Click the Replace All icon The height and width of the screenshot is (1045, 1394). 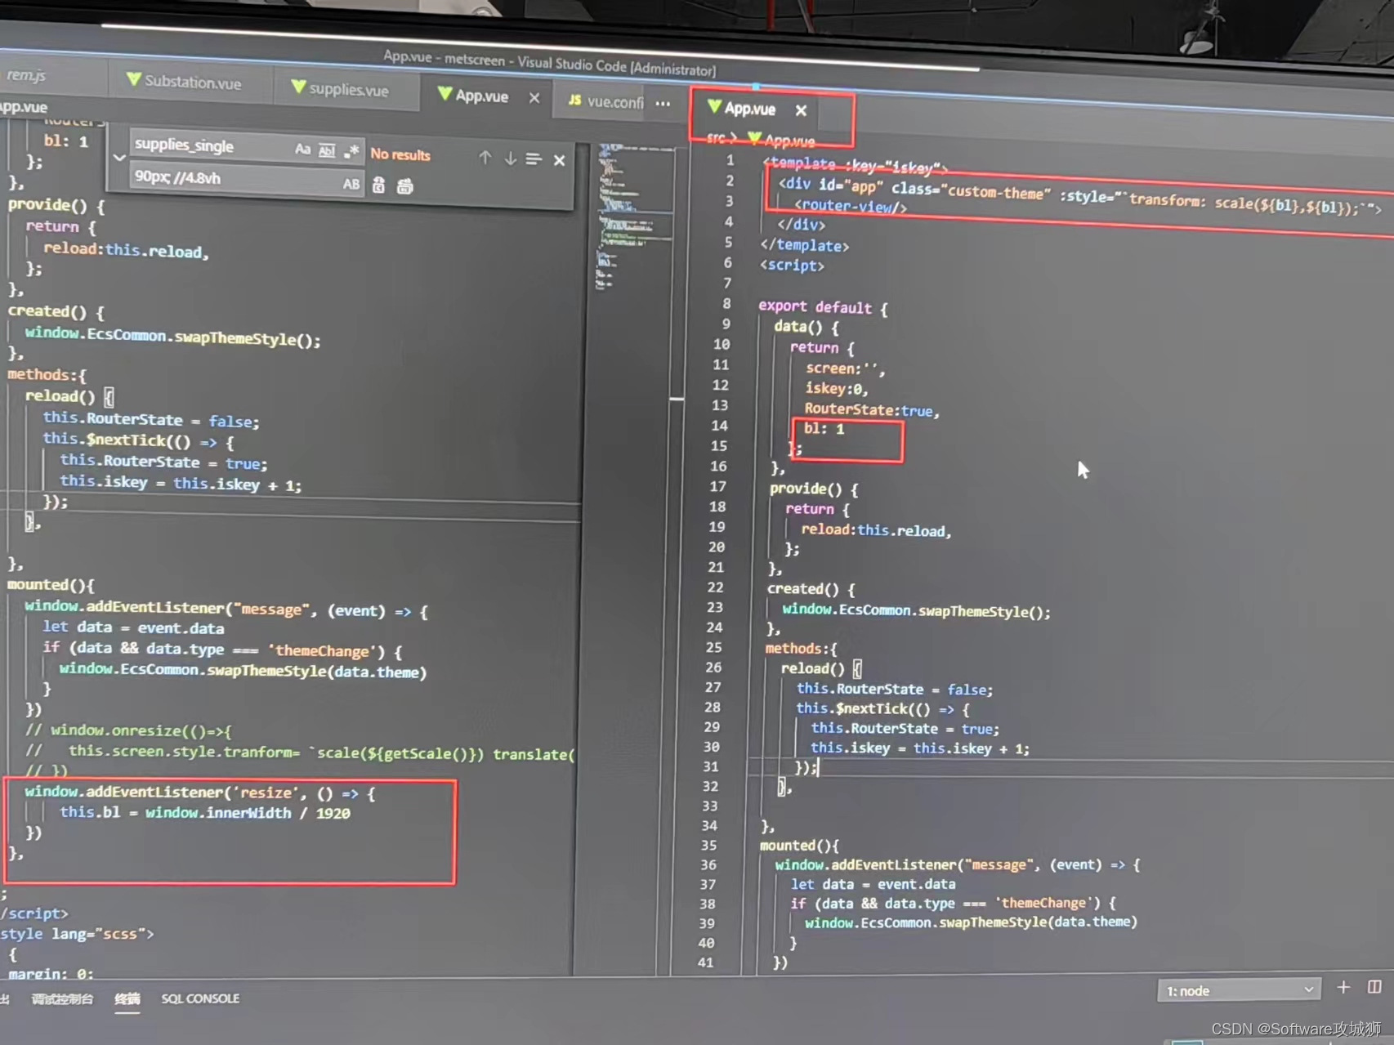(x=404, y=186)
